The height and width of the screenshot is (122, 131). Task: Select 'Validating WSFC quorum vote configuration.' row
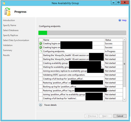(x=81, y=75)
